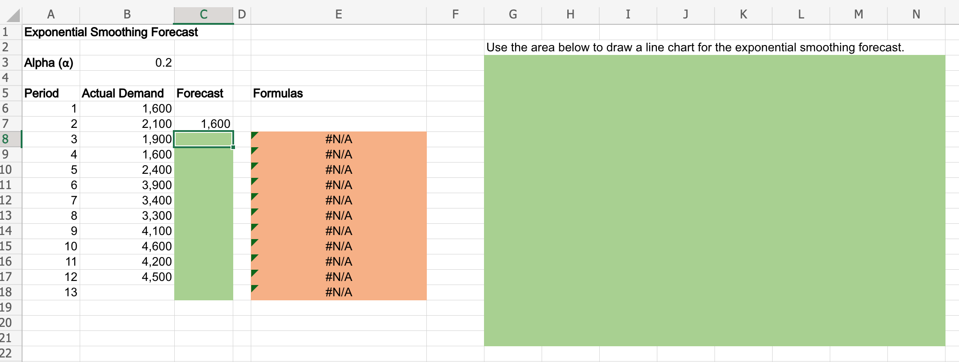Click the green triangle flag in cell E10

pyautogui.click(x=255, y=167)
